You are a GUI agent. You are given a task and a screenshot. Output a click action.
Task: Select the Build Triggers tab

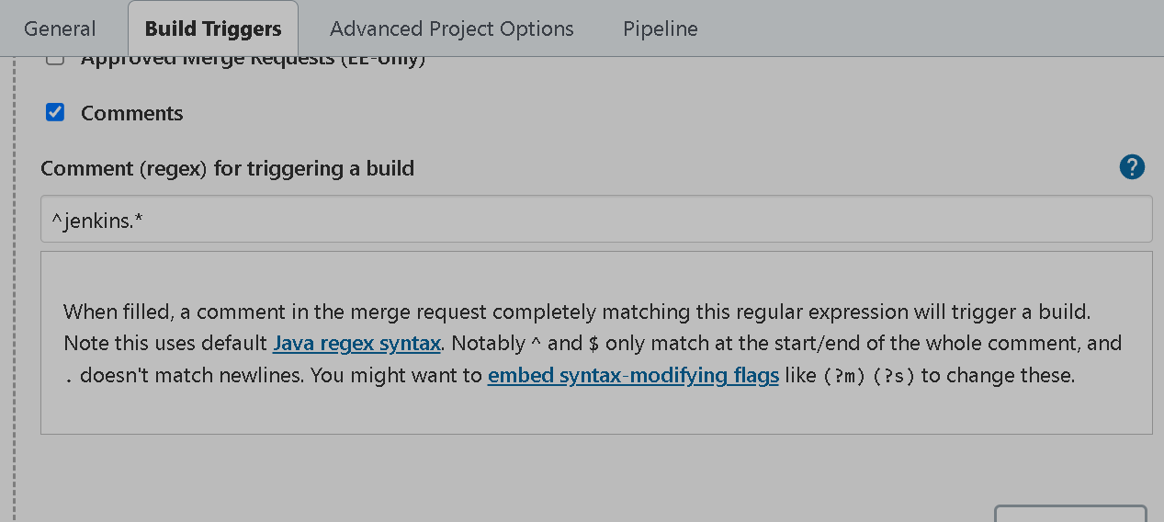click(x=213, y=28)
